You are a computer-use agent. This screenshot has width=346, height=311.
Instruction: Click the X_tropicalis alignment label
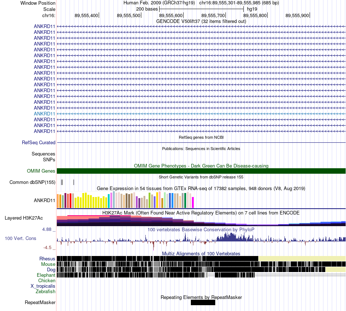point(43,286)
